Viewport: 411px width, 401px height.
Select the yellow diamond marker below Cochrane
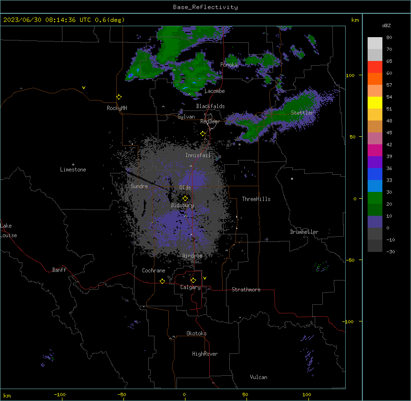coord(162,281)
